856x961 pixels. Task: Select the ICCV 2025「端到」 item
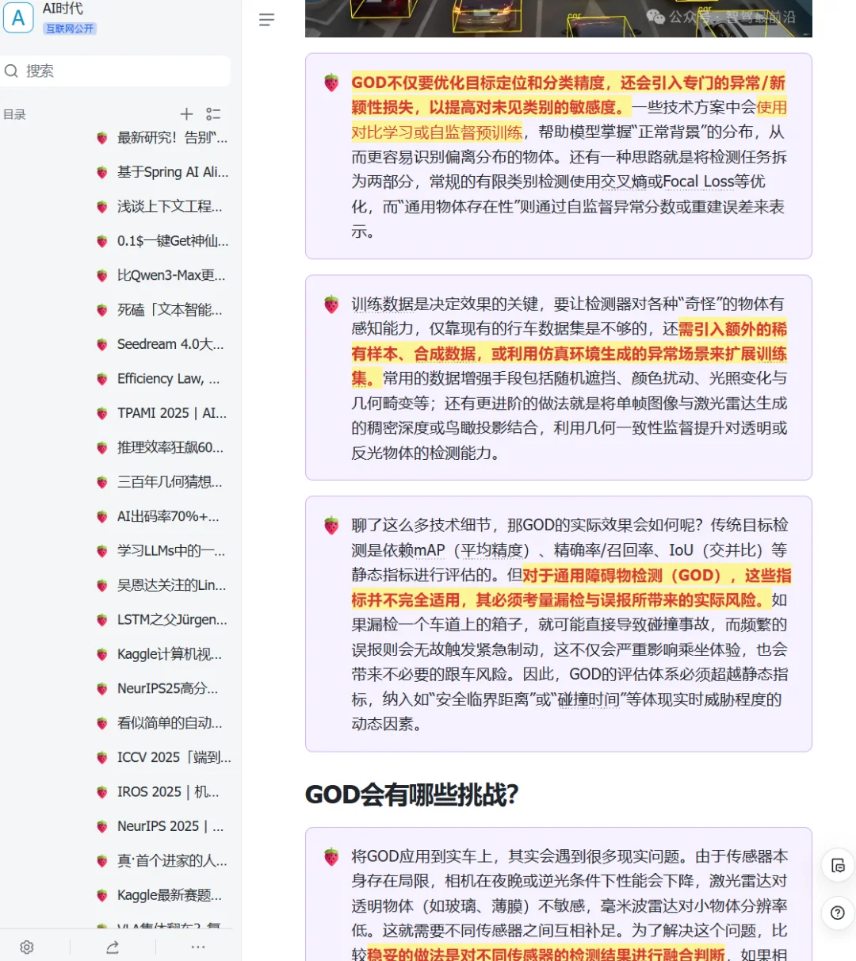[x=172, y=757]
